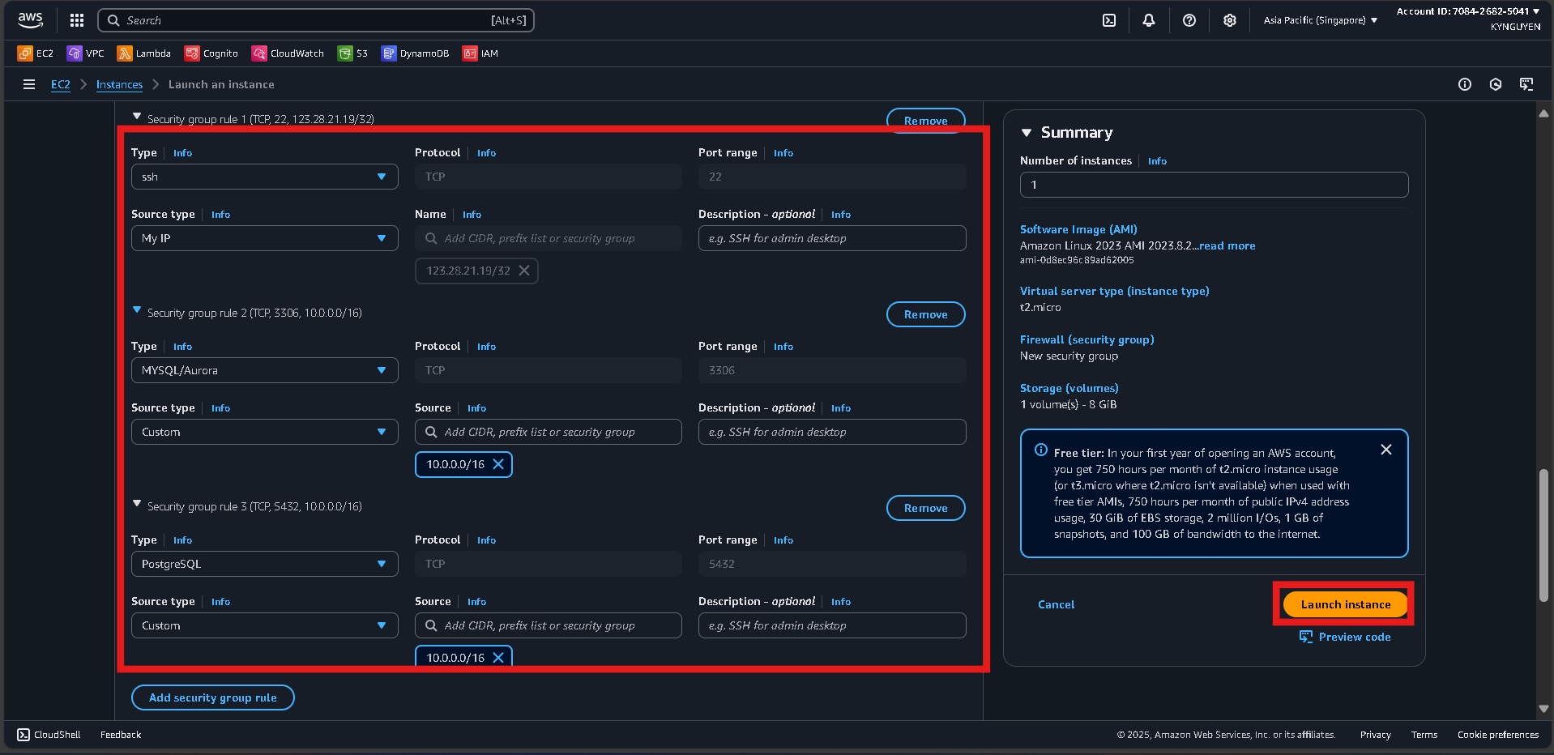
Task: Open the PostgreSQL Type dropdown for rule 3
Action: [x=264, y=564]
